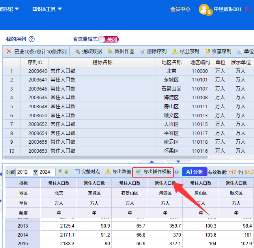Screen dimensions: 254x248
Task: Open the mail envelope icon near username
Action: click(247, 9)
